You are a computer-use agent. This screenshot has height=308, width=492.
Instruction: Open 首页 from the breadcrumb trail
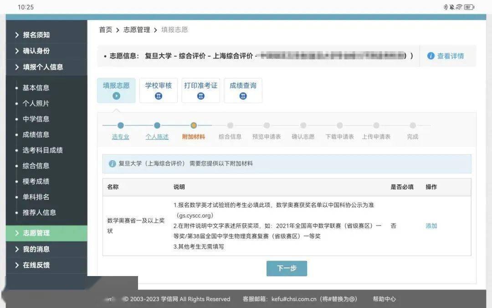[105, 29]
